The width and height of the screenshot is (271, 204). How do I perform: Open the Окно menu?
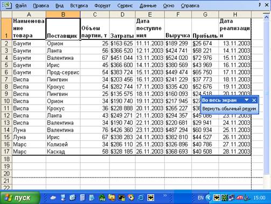pyautogui.click(x=169, y=6)
